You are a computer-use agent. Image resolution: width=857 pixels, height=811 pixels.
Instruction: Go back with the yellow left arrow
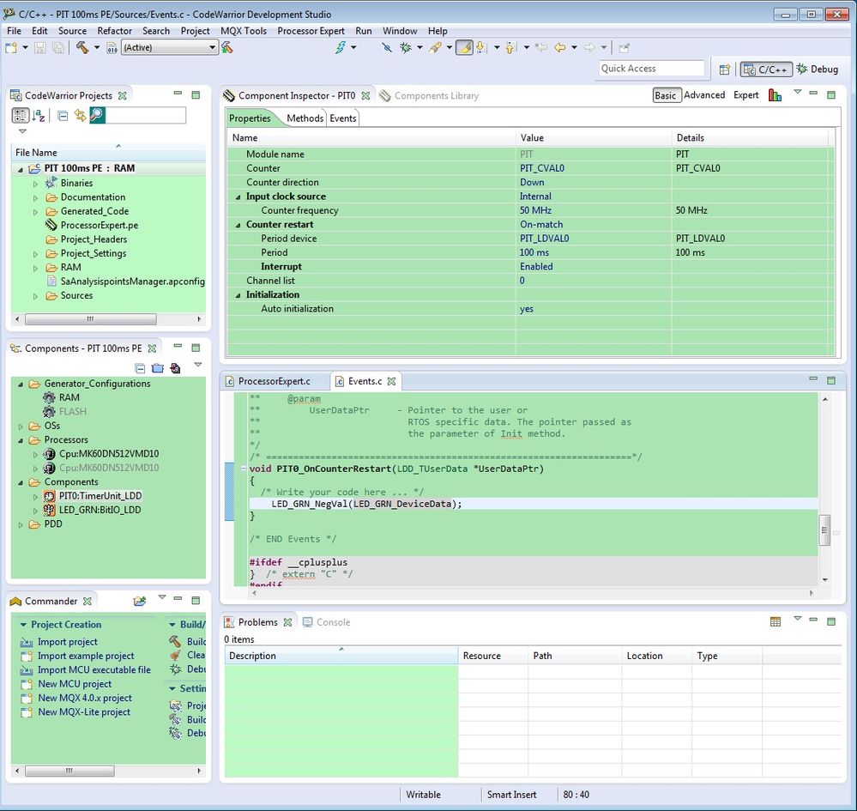click(x=559, y=47)
